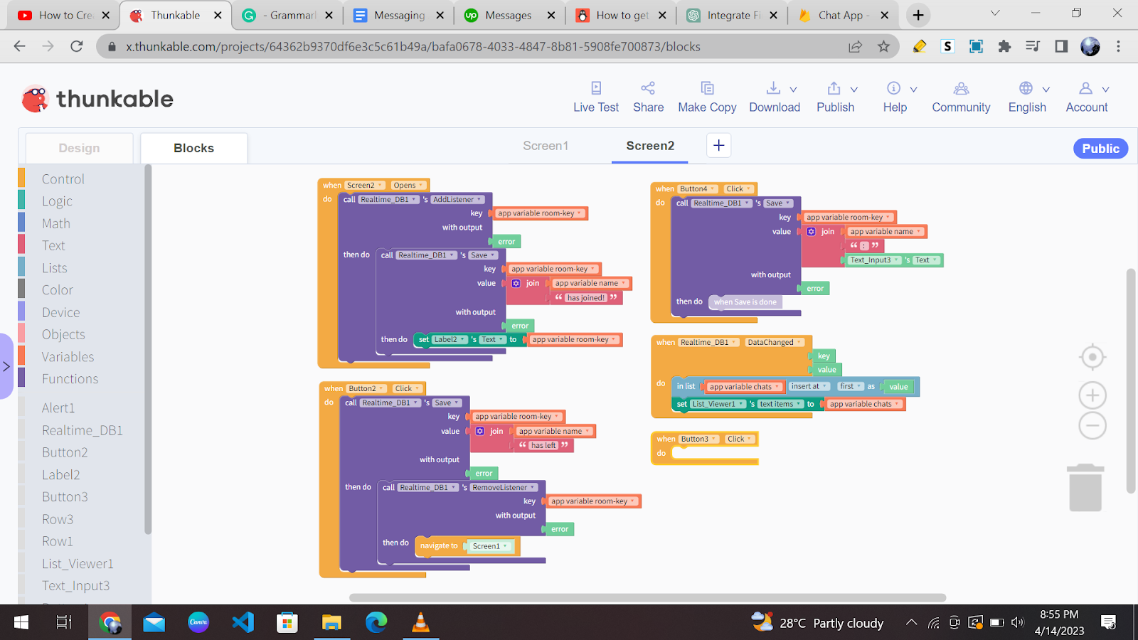Open the Share option
Screen dimensions: 1138x640
point(648,97)
